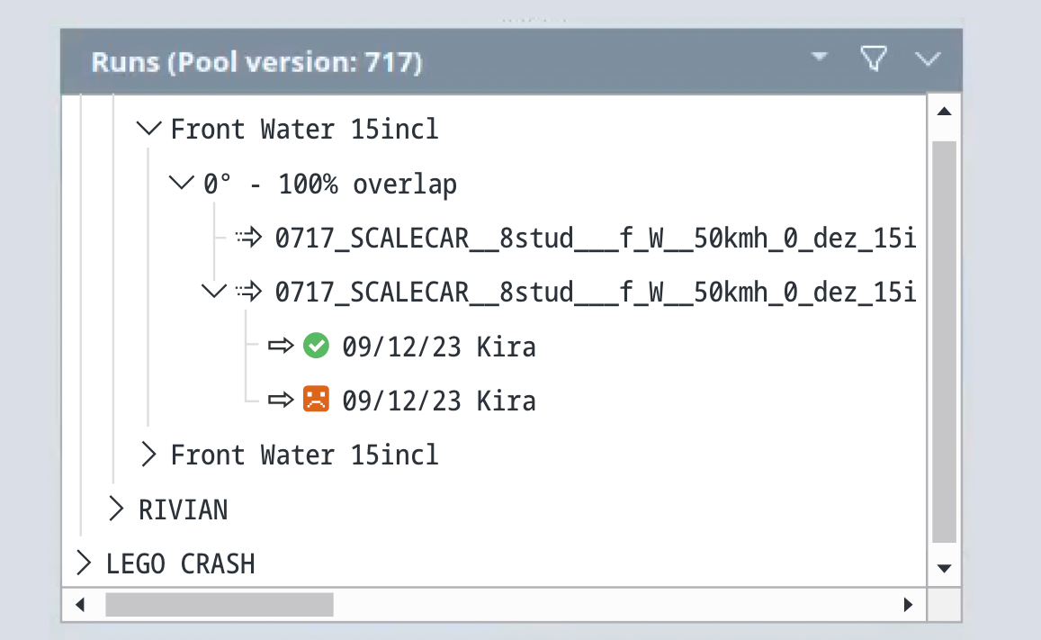Click dotted arrow icon of second 0717_SCALECAR row

coord(249,291)
